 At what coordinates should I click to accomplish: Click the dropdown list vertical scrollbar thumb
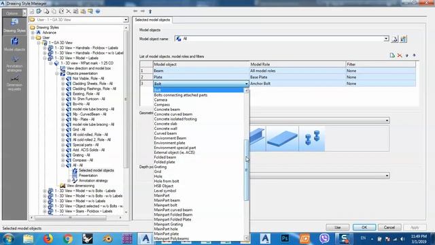246,169
